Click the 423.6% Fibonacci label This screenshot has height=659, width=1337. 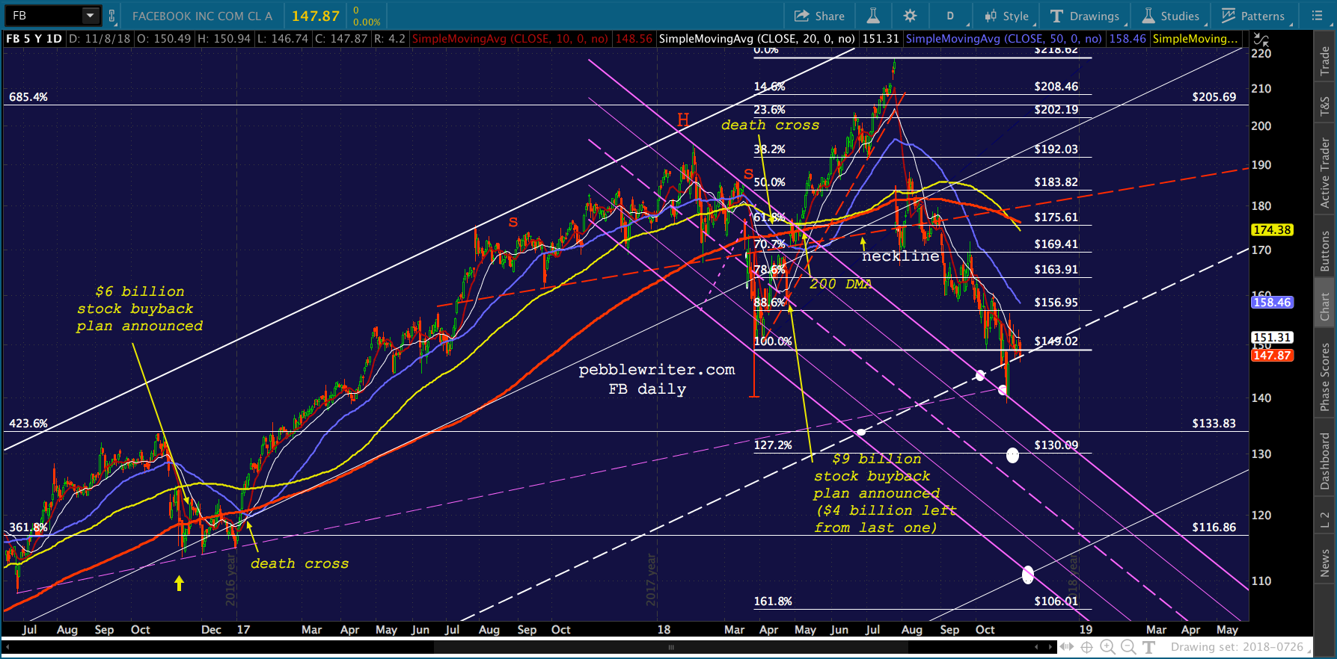(28, 424)
